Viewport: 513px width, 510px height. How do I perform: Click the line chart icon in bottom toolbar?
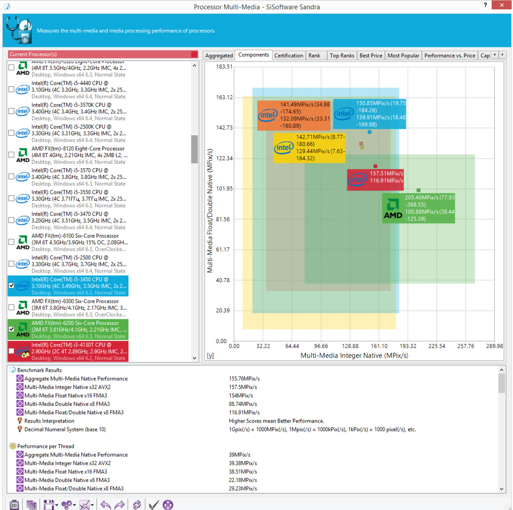pos(84,504)
